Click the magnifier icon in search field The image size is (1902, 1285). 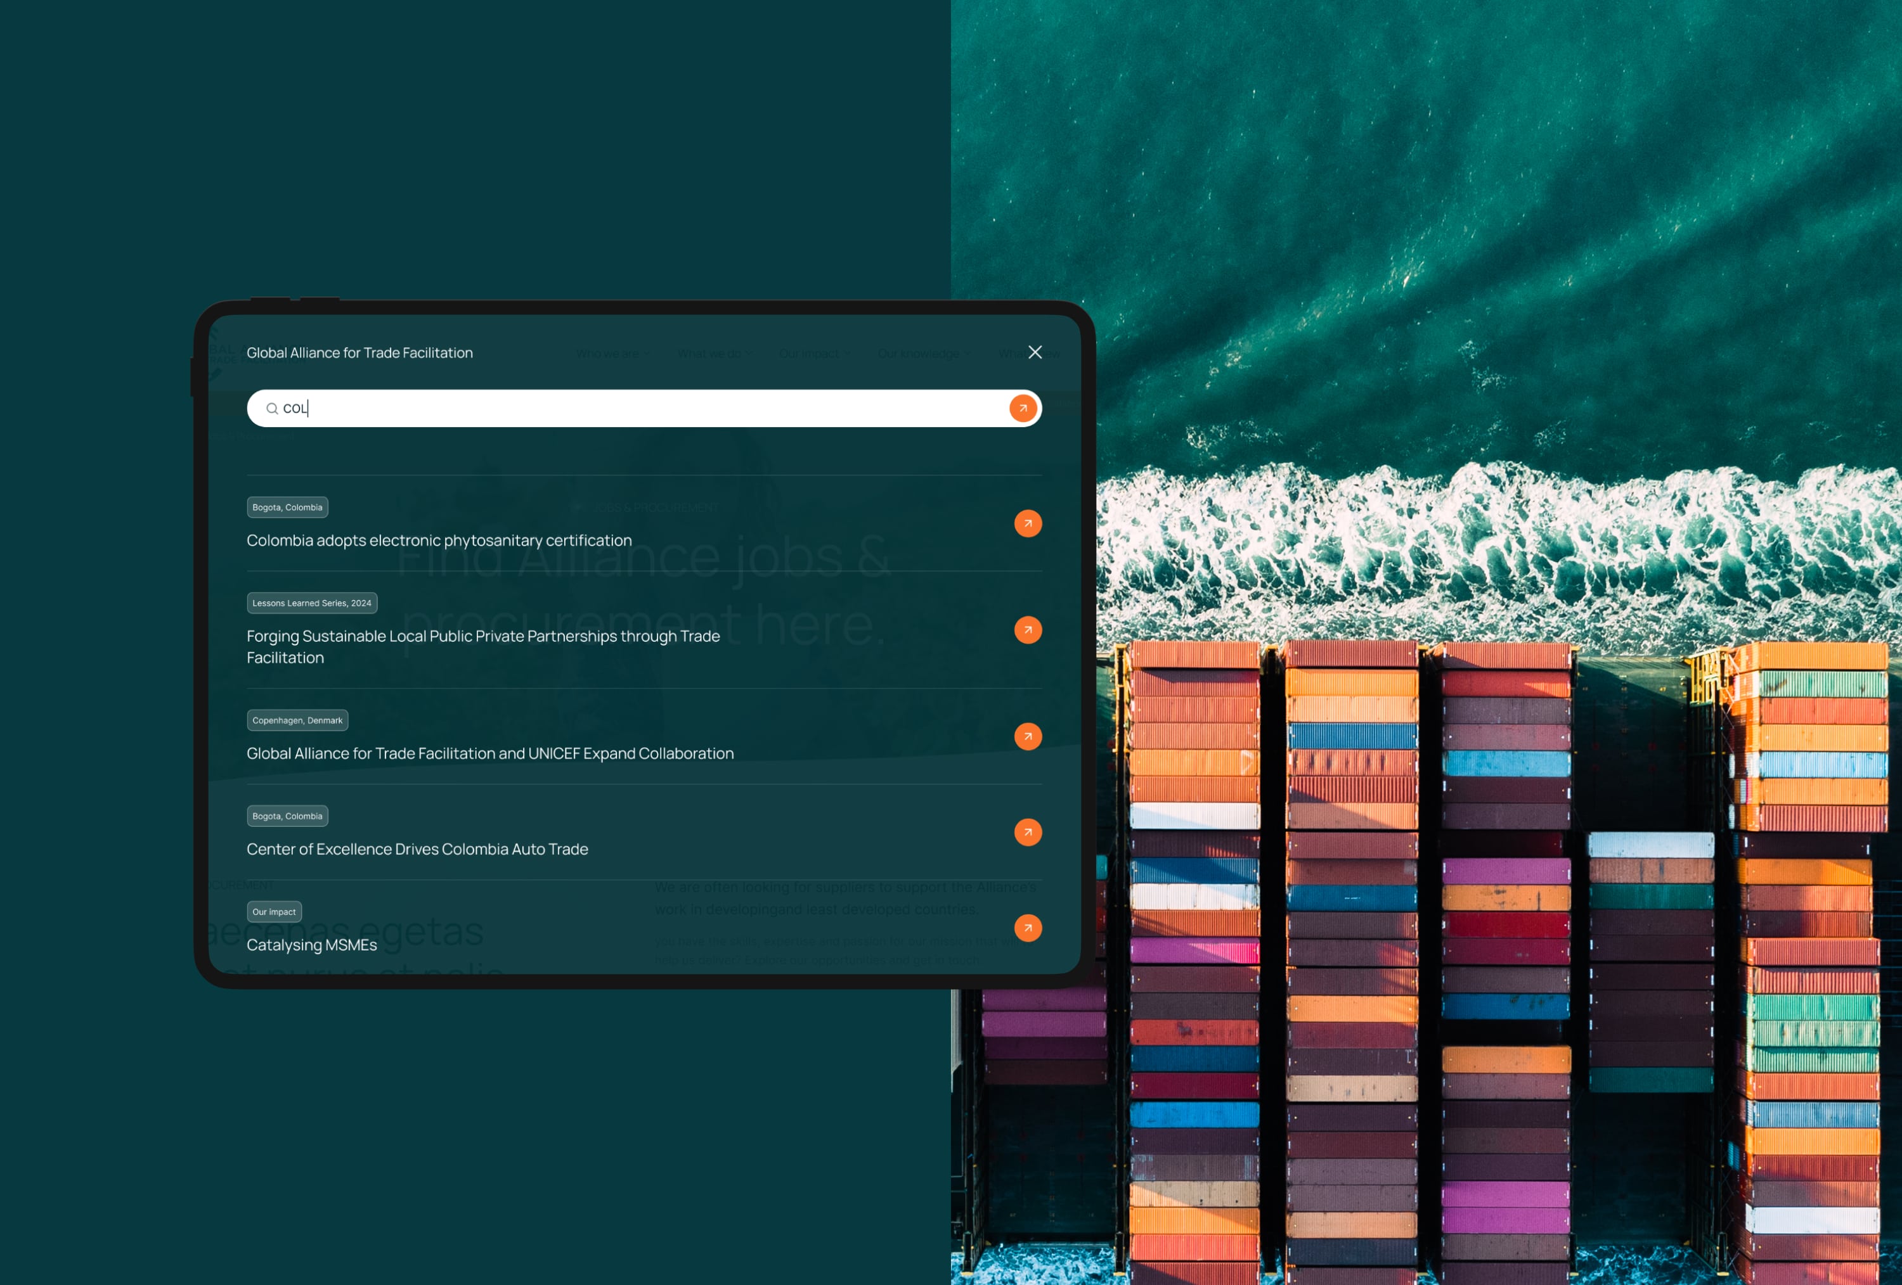[x=272, y=408]
